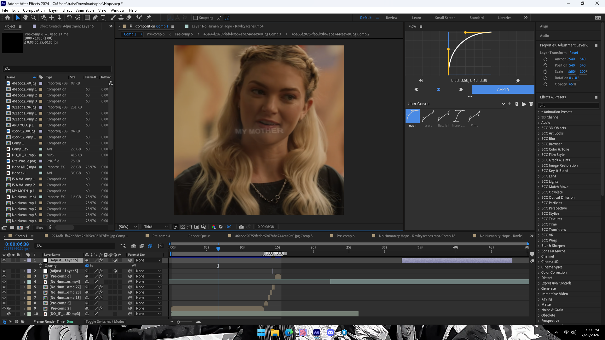Screen dimensions: 605x340
Task: Click the Flow import curves icon
Action: (516, 104)
